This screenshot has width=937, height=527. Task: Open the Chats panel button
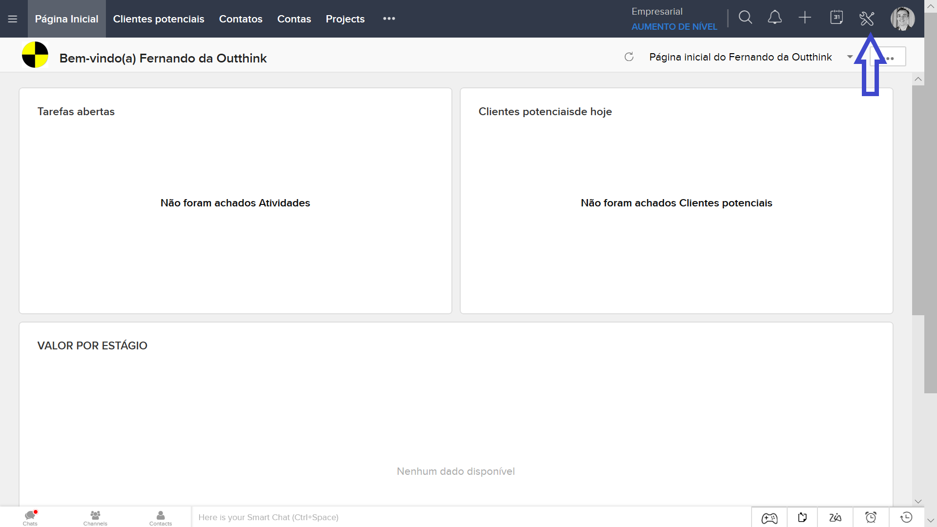click(30, 517)
